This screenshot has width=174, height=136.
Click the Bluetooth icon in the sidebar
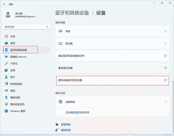[6, 50]
